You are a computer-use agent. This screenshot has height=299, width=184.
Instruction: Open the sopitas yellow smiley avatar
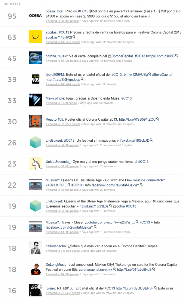[35, 37]
